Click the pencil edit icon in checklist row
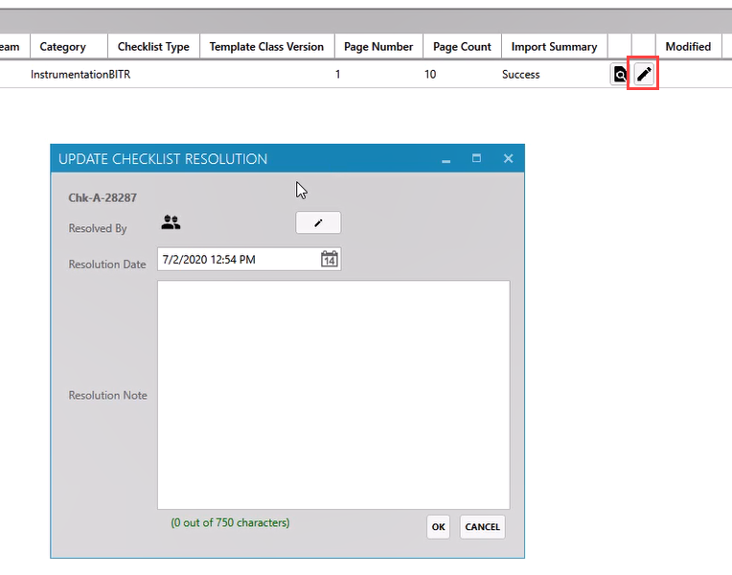This screenshot has width=732, height=575. tap(644, 75)
